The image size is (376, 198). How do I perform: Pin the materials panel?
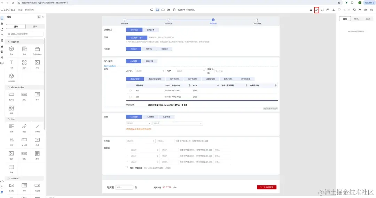pyautogui.click(x=39, y=17)
